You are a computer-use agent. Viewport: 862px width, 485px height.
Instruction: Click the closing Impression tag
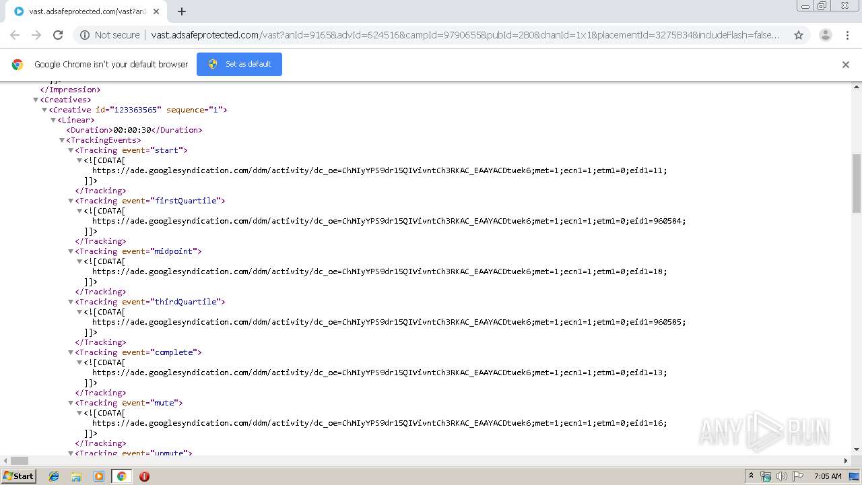click(x=71, y=90)
